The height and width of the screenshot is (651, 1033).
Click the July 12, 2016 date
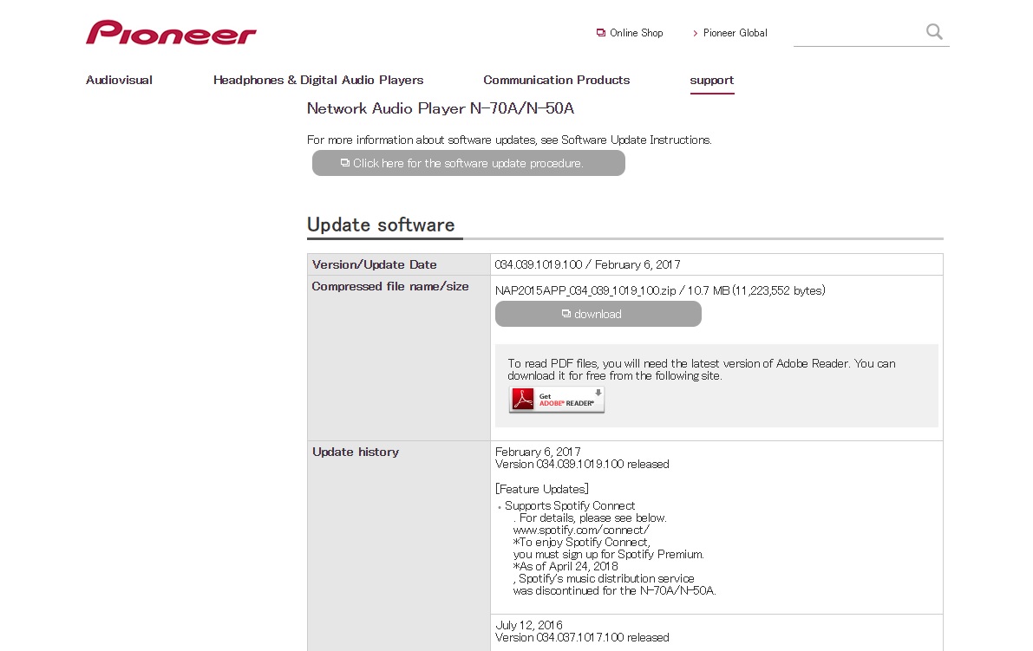[x=528, y=625]
